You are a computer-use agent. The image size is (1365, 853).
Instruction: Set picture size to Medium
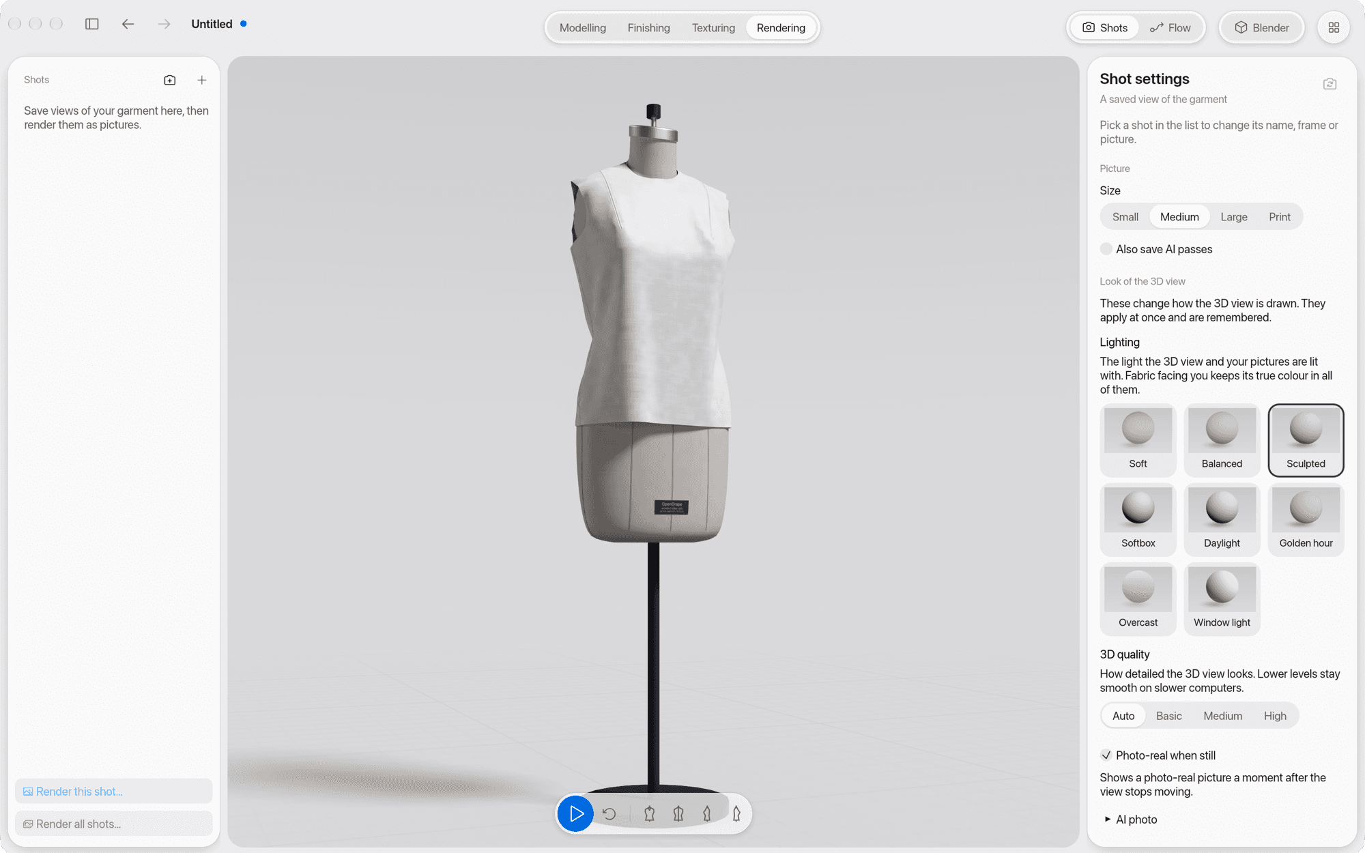1179,216
